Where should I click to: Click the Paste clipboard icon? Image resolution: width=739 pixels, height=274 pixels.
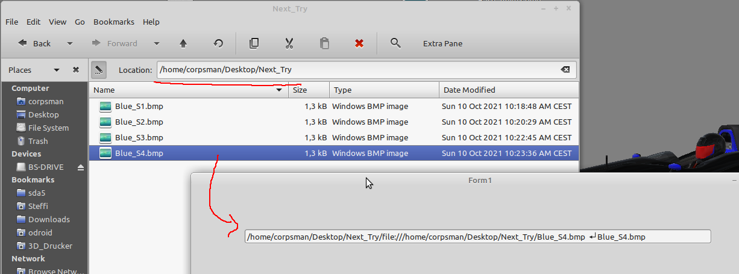[324, 43]
